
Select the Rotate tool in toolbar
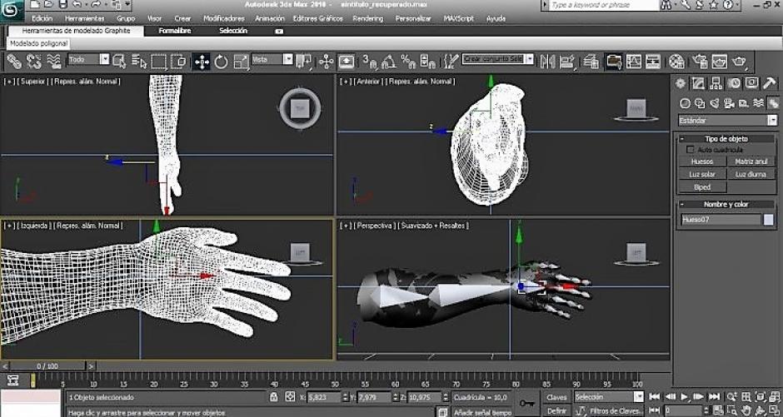click(221, 62)
